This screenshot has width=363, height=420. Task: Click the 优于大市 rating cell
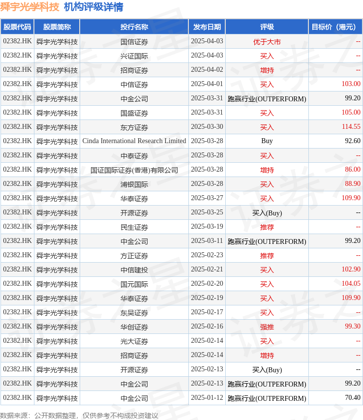(267, 42)
